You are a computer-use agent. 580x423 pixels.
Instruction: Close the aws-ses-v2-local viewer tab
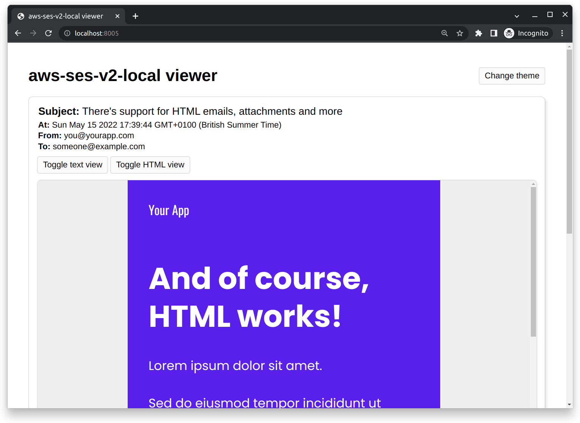(x=117, y=16)
